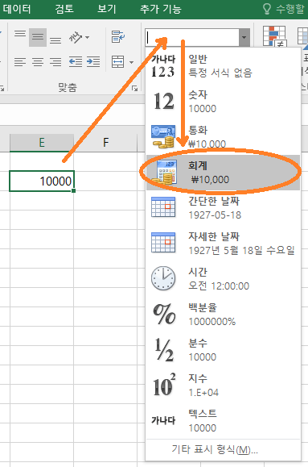Screen dimensions: 308x467
Task: Click the decrease indent icon
Action: [76, 61]
